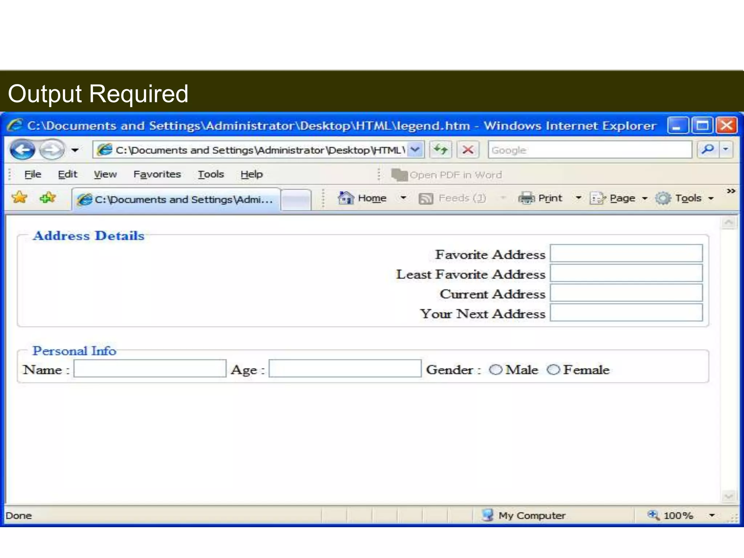This screenshot has height=558, width=744.
Task: Expand toolbar overflow chevron
Action: 731,191
